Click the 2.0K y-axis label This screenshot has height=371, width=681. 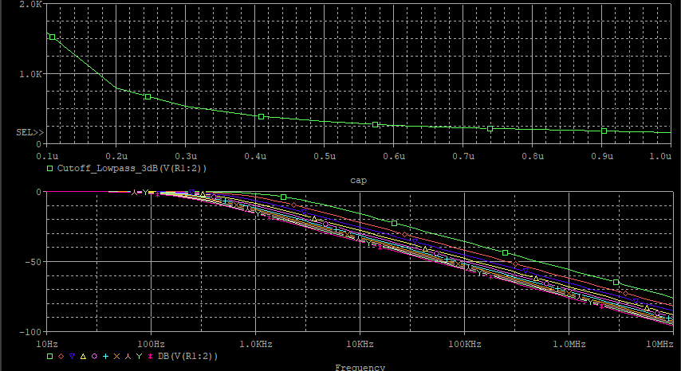click(31, 5)
